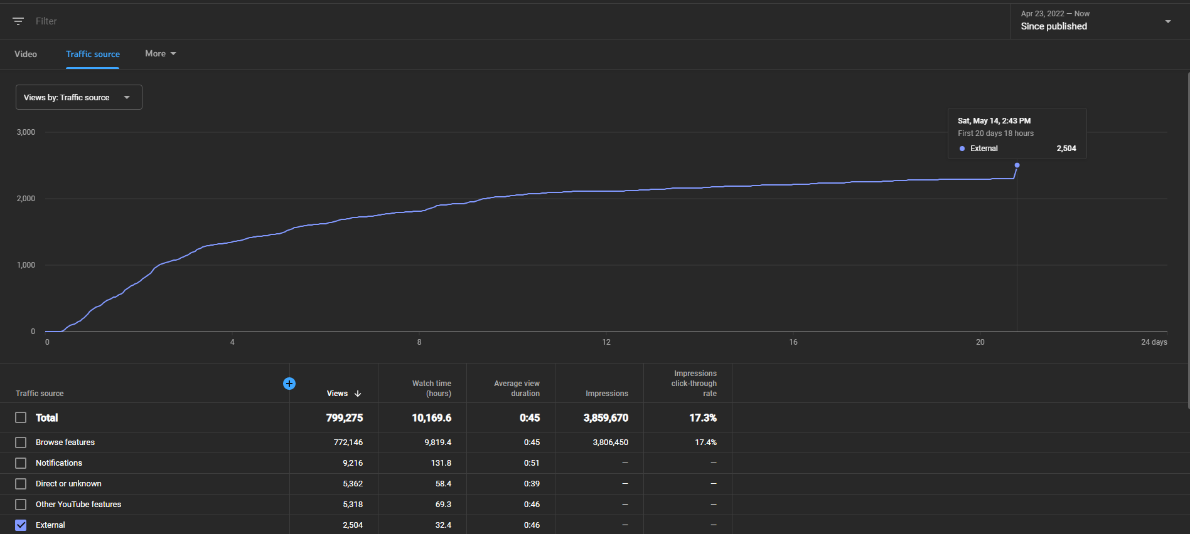Click the Views sort descending arrow
This screenshot has width=1190, height=534.
coord(358,394)
